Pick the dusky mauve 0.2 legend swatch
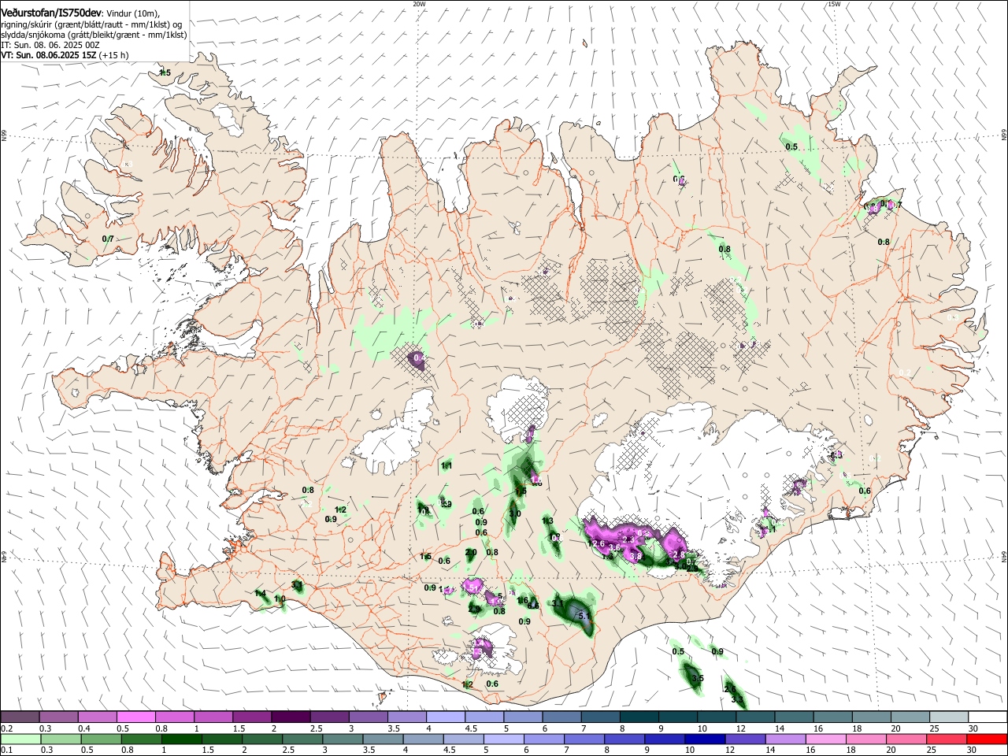This screenshot has width=1008, height=756. tap(20, 717)
